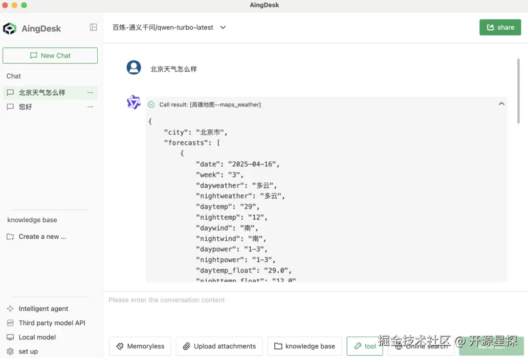Screen dimensions: 528x358
Task: Start a New Chat
Action: pos(50,55)
